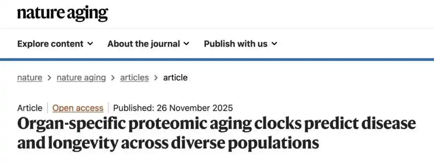434x164 pixels.
Task: Open the About the journal menu label
Action: pyautogui.click(x=143, y=44)
